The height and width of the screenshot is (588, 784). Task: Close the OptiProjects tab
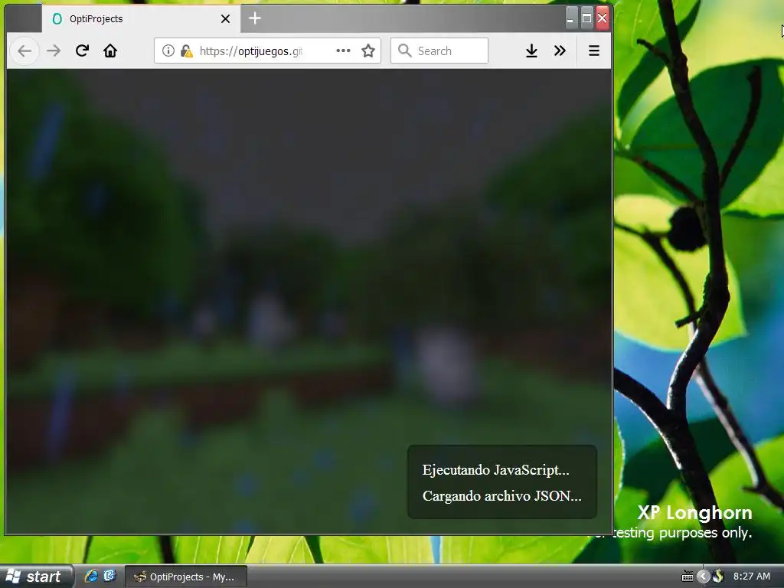coord(226,19)
